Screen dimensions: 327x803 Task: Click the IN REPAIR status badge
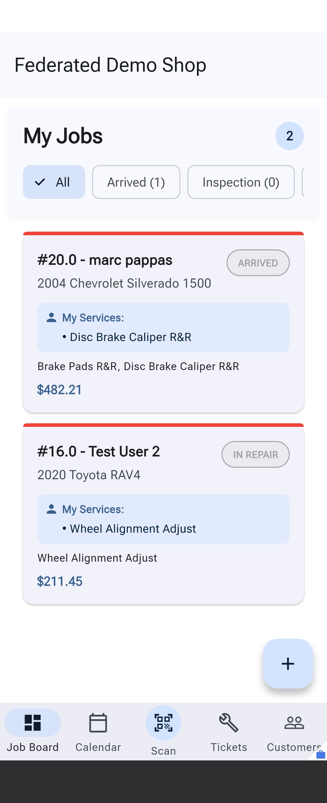[x=255, y=455]
